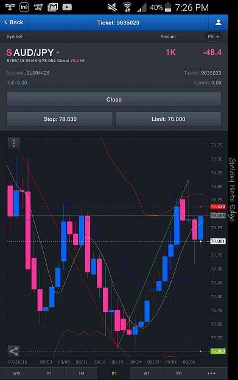Switch chart to H1 timeframe
Image resolution: width=238 pixels, height=380 pixels.
[x=49, y=373]
